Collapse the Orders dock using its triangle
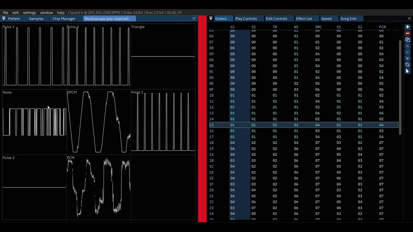Screen dimensions: 413x232 coord(211,19)
